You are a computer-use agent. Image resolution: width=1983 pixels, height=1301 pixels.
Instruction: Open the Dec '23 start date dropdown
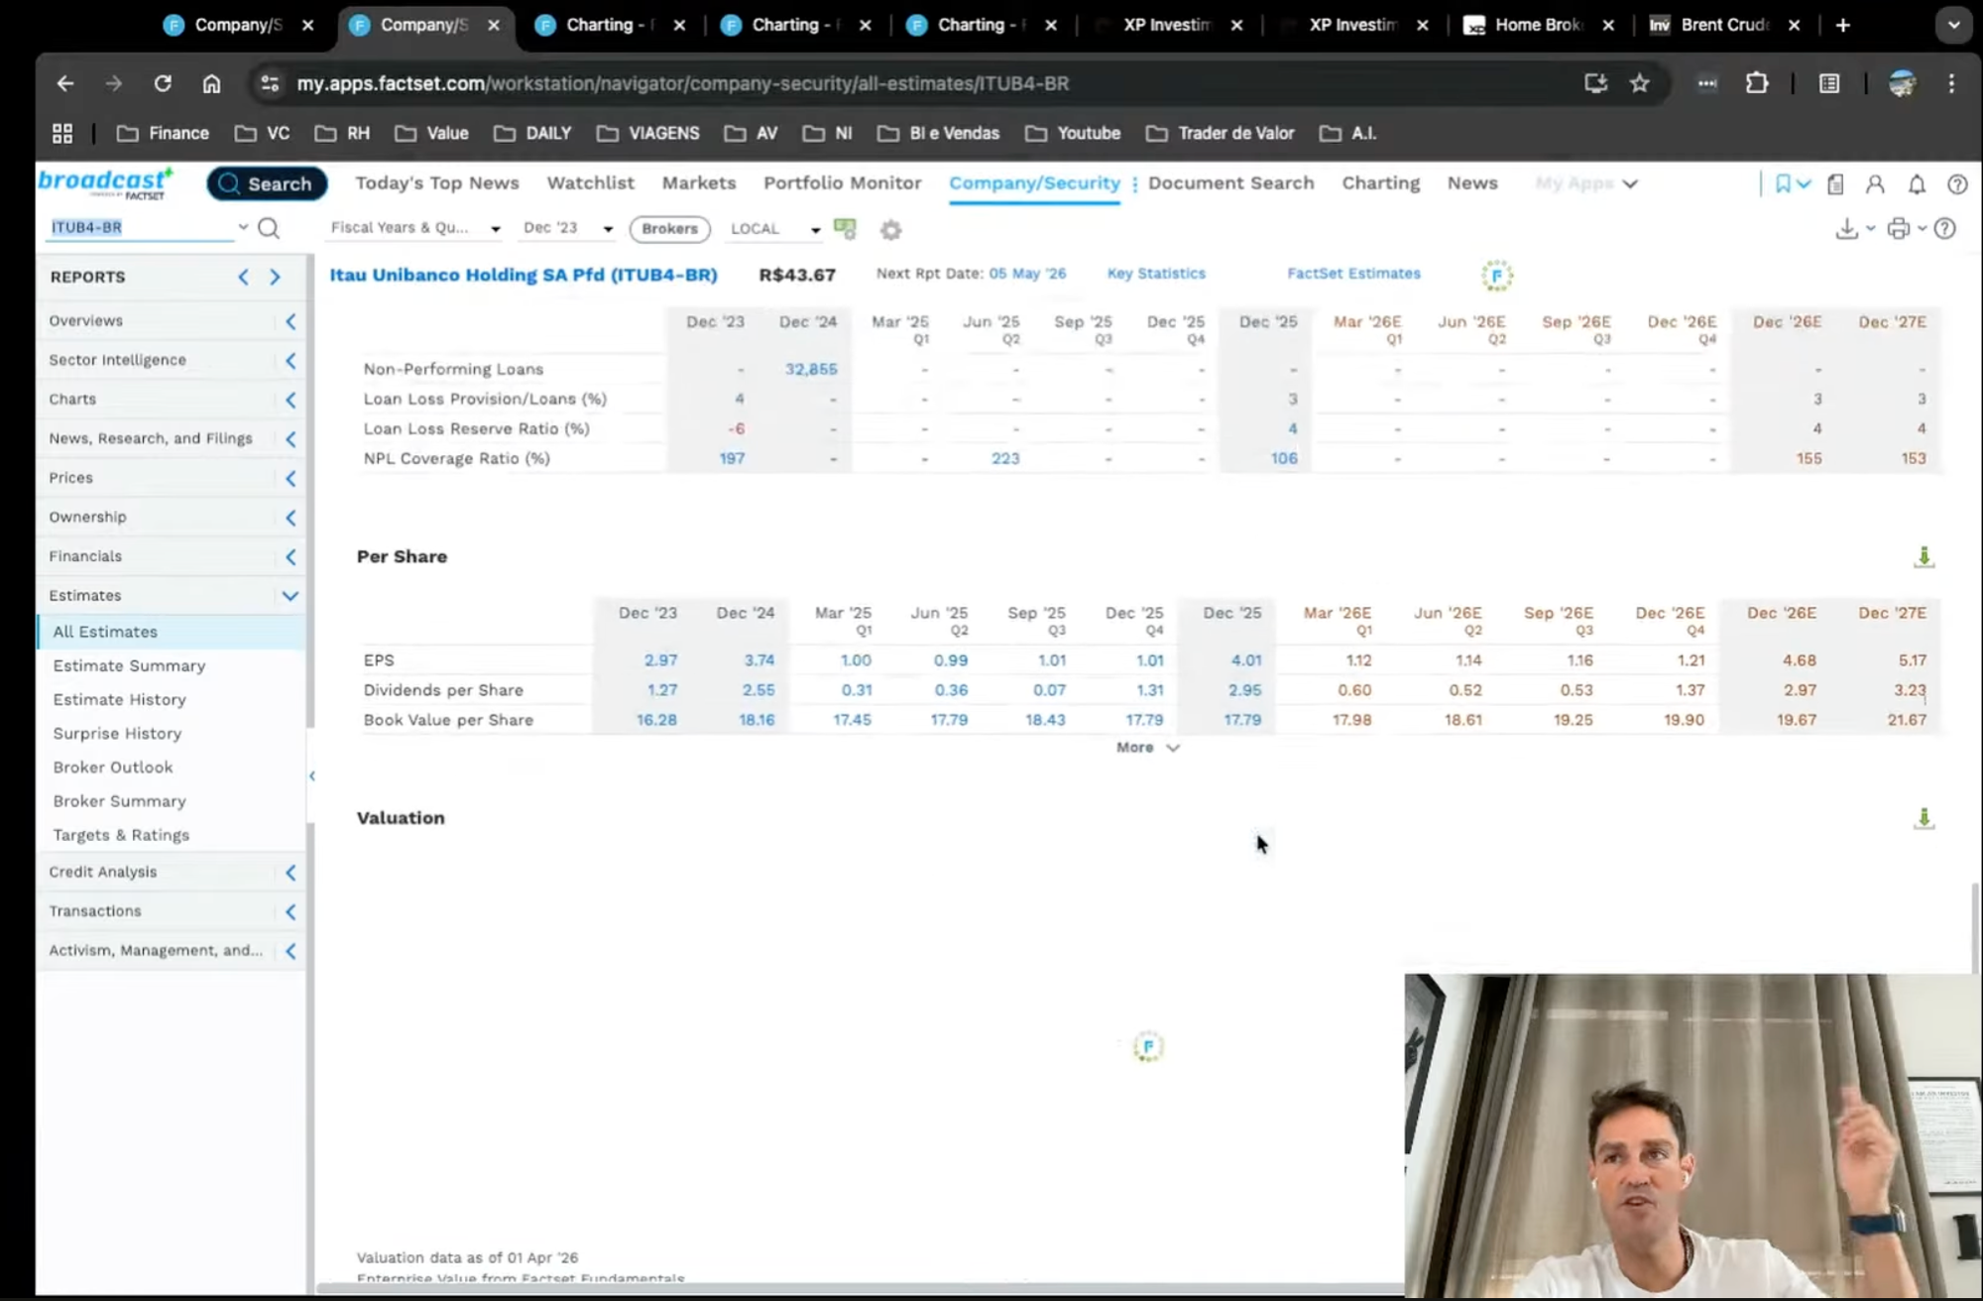click(568, 228)
